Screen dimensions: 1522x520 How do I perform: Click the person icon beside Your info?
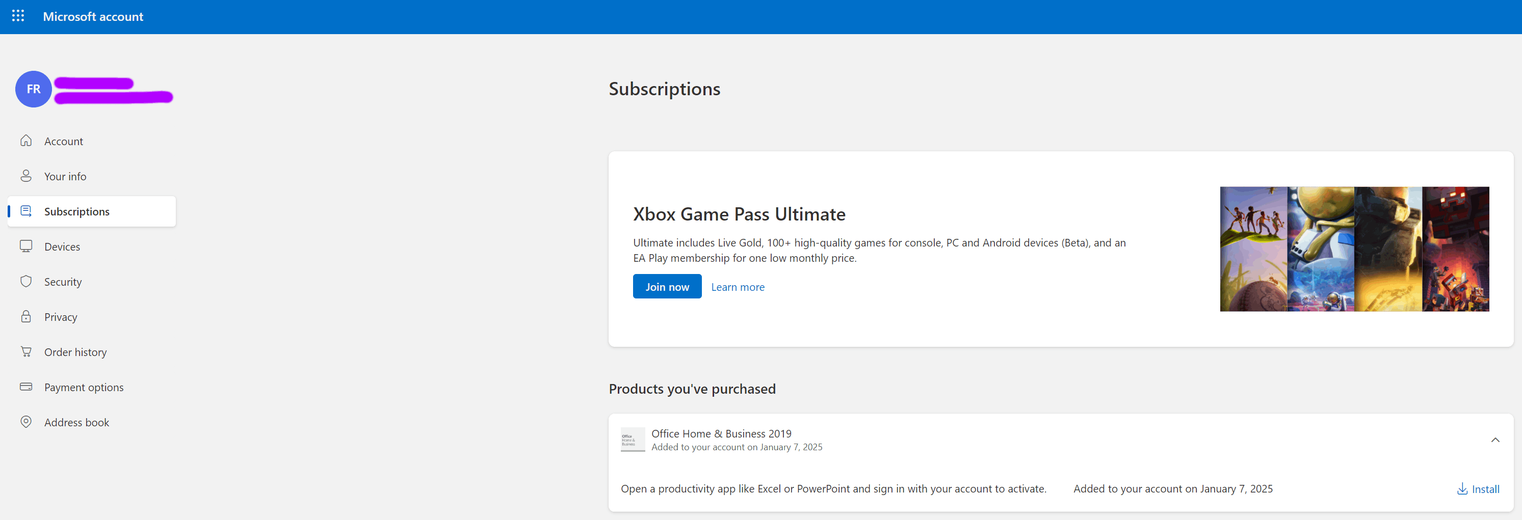click(26, 176)
